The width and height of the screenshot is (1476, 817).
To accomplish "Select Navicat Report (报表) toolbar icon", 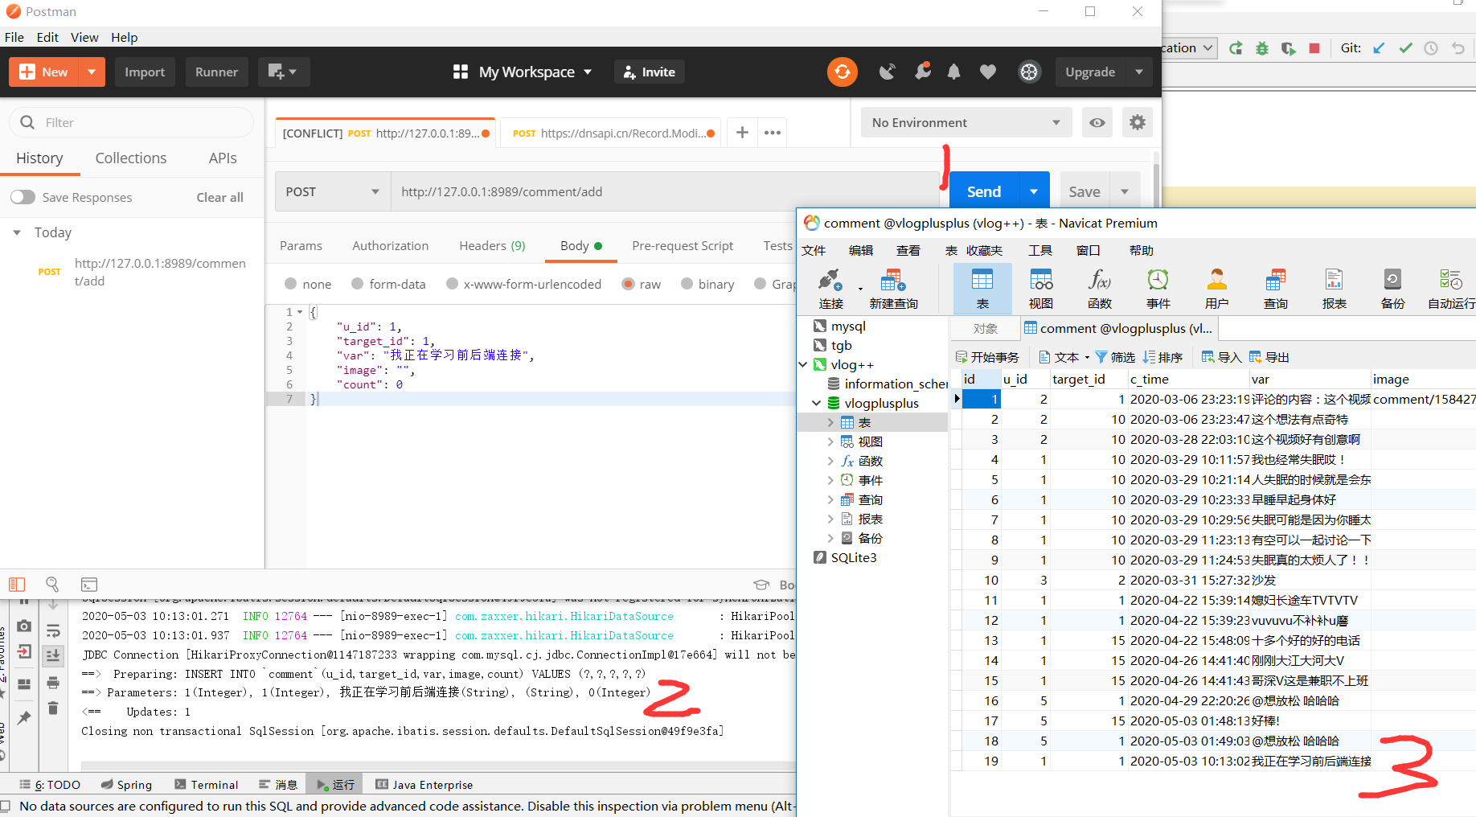I will coord(1335,289).
